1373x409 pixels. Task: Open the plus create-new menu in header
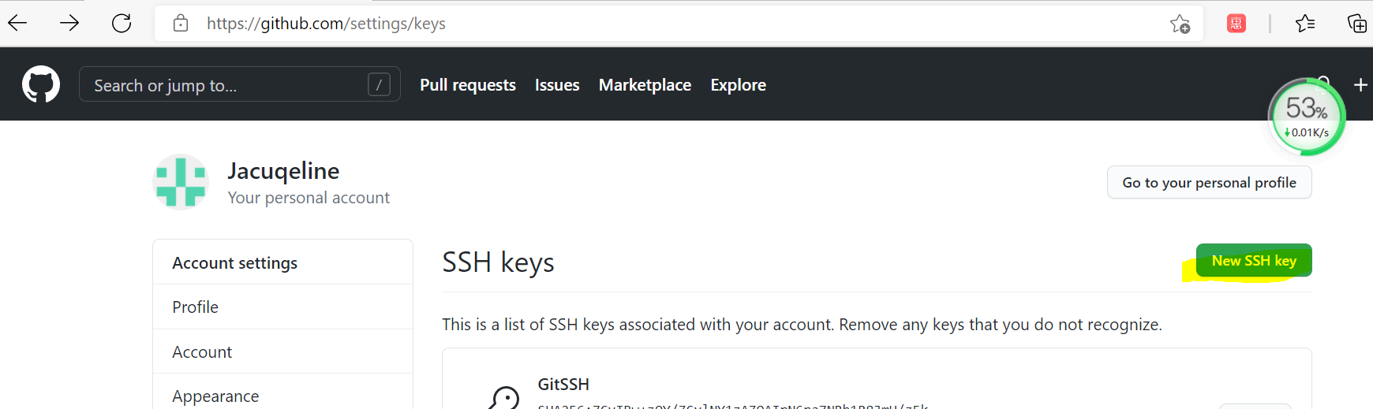[1360, 84]
